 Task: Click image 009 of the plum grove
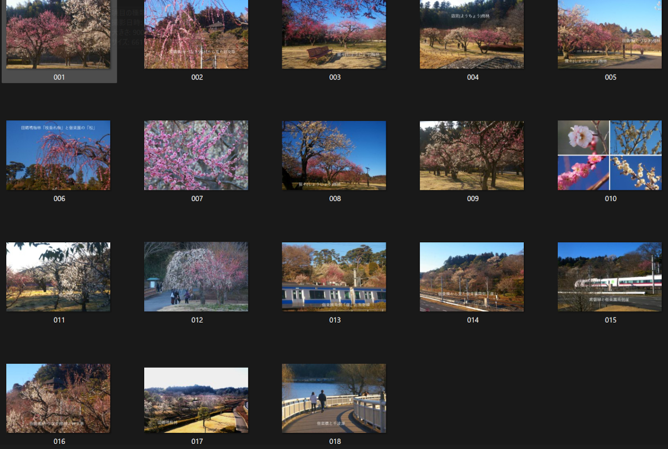[x=471, y=155]
